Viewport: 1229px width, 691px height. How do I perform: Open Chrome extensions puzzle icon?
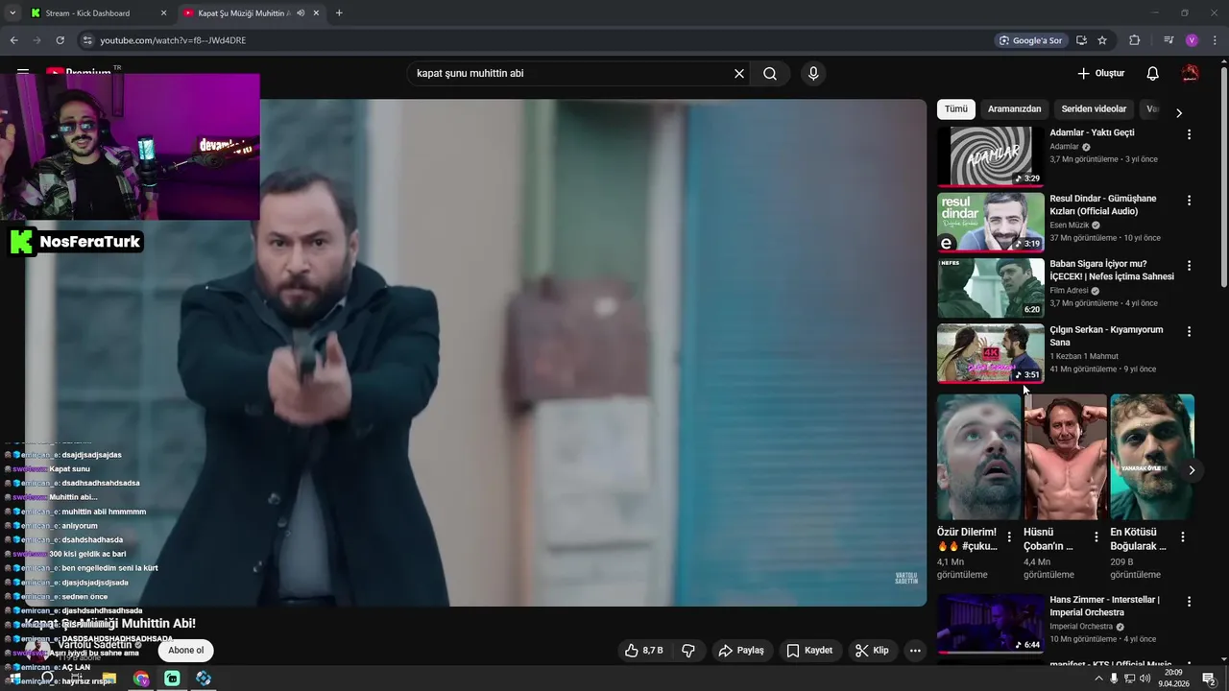point(1134,40)
